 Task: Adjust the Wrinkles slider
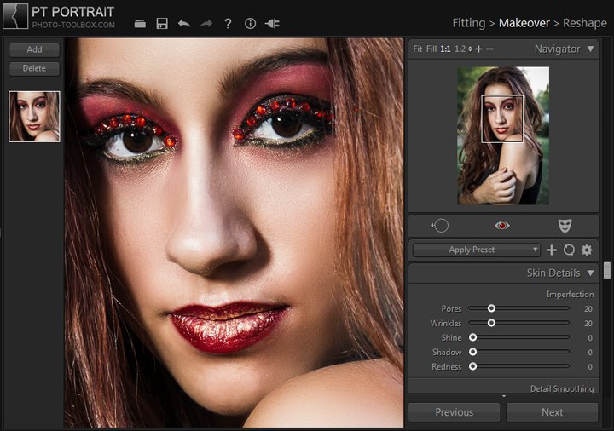point(519,323)
